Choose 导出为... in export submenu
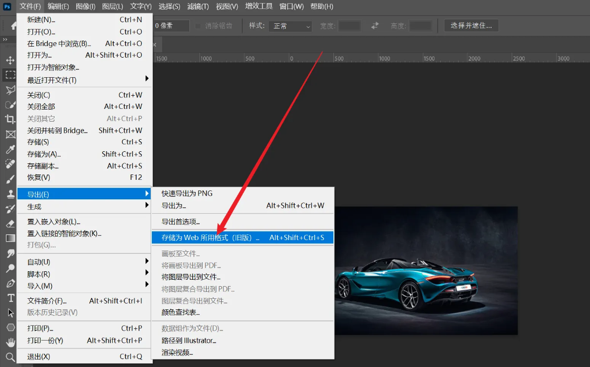 (x=243, y=206)
